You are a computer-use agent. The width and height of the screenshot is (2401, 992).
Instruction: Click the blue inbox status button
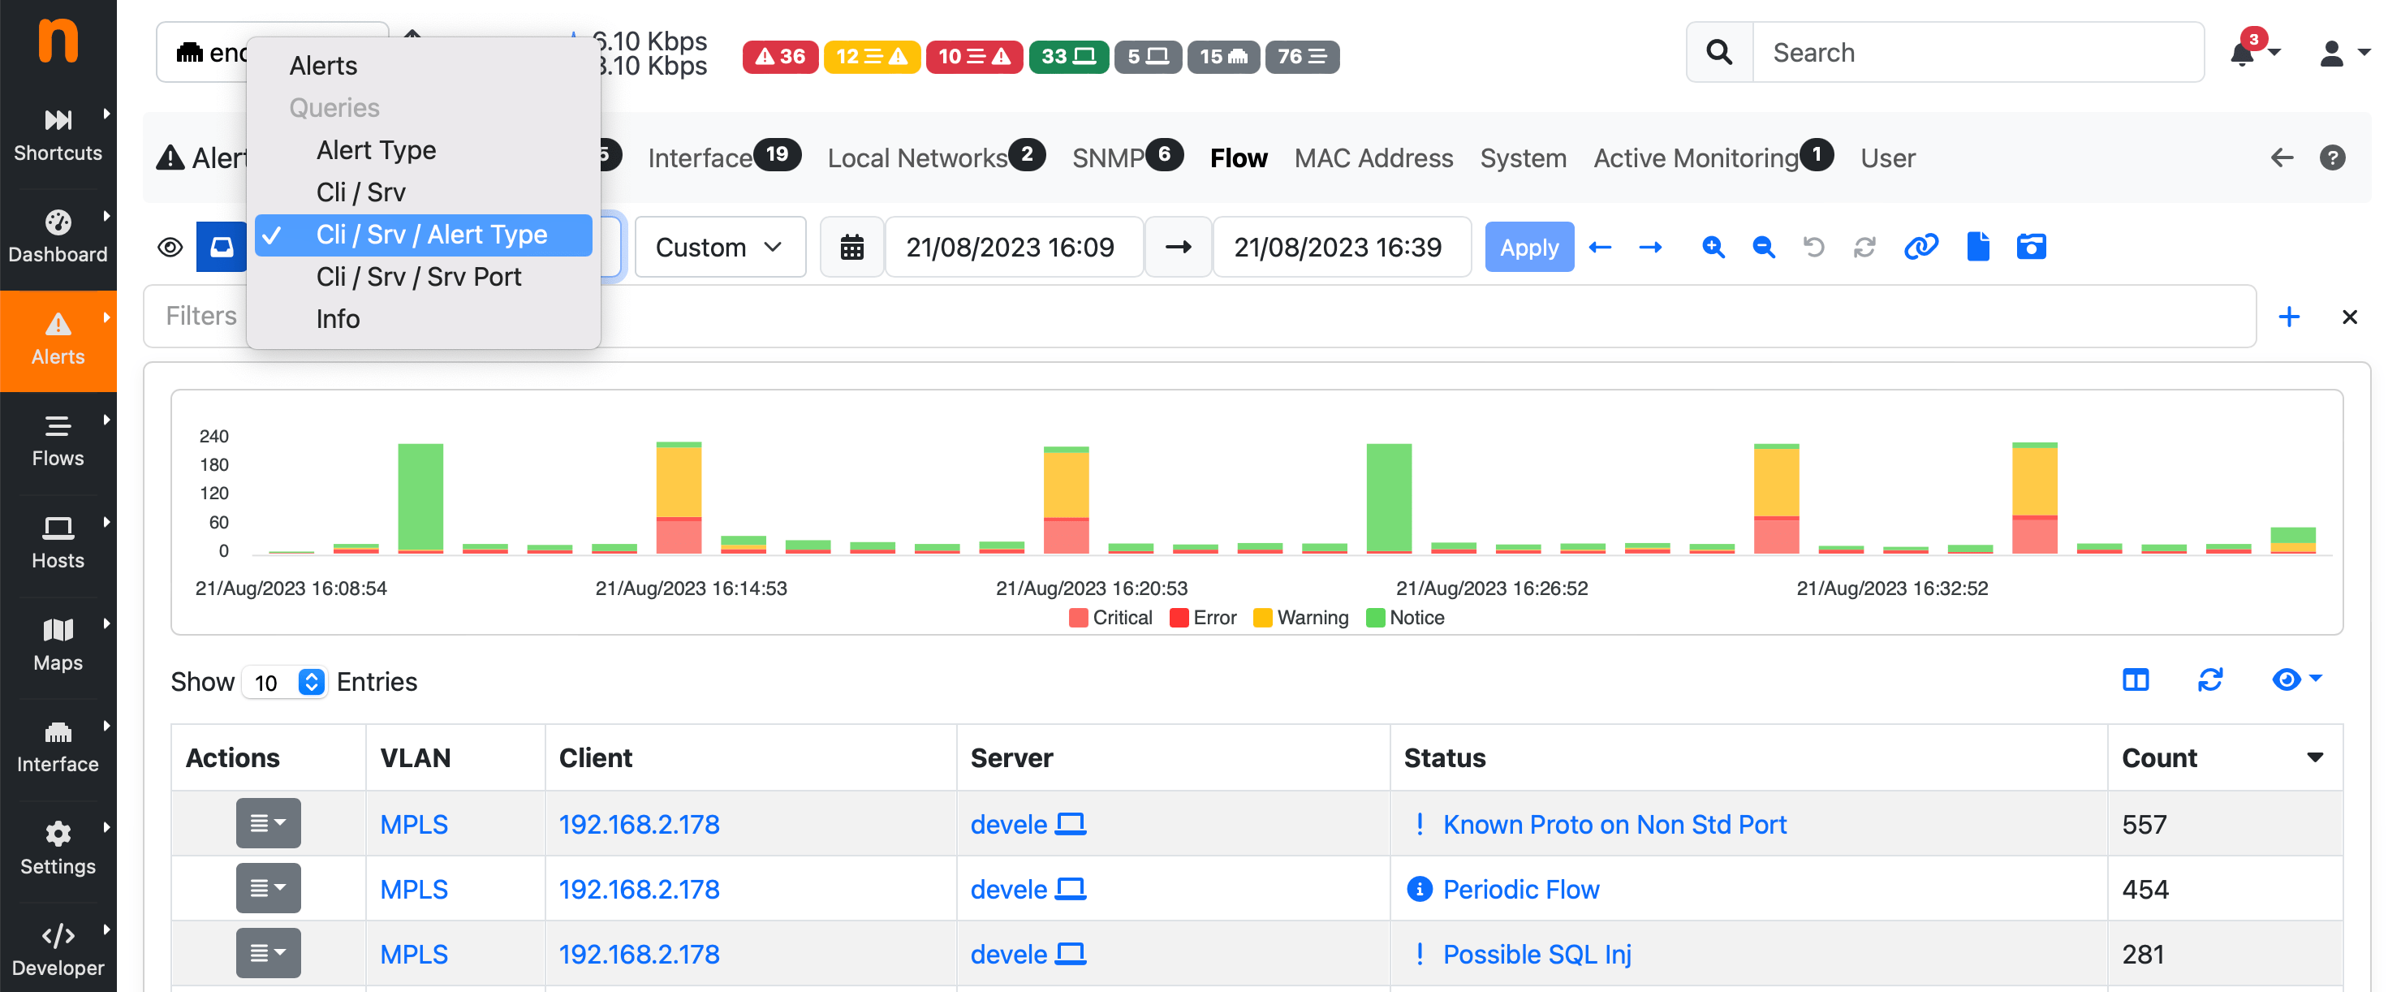point(221,247)
